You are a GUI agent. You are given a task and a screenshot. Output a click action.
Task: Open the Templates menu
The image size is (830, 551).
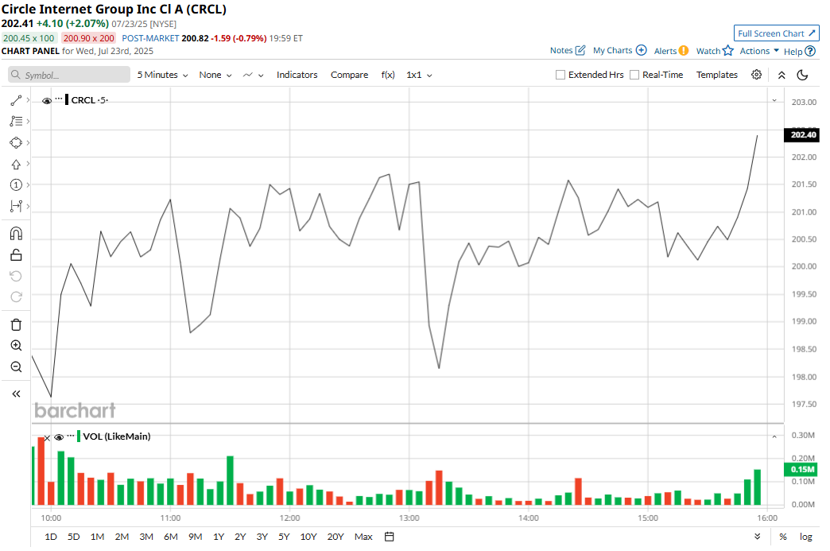pyautogui.click(x=717, y=76)
